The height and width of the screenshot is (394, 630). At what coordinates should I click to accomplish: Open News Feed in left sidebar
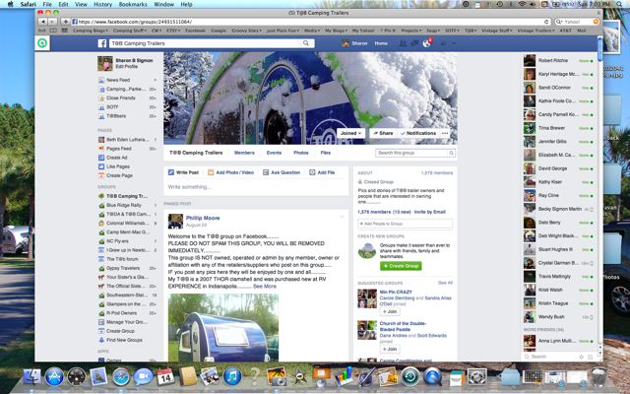coord(118,80)
